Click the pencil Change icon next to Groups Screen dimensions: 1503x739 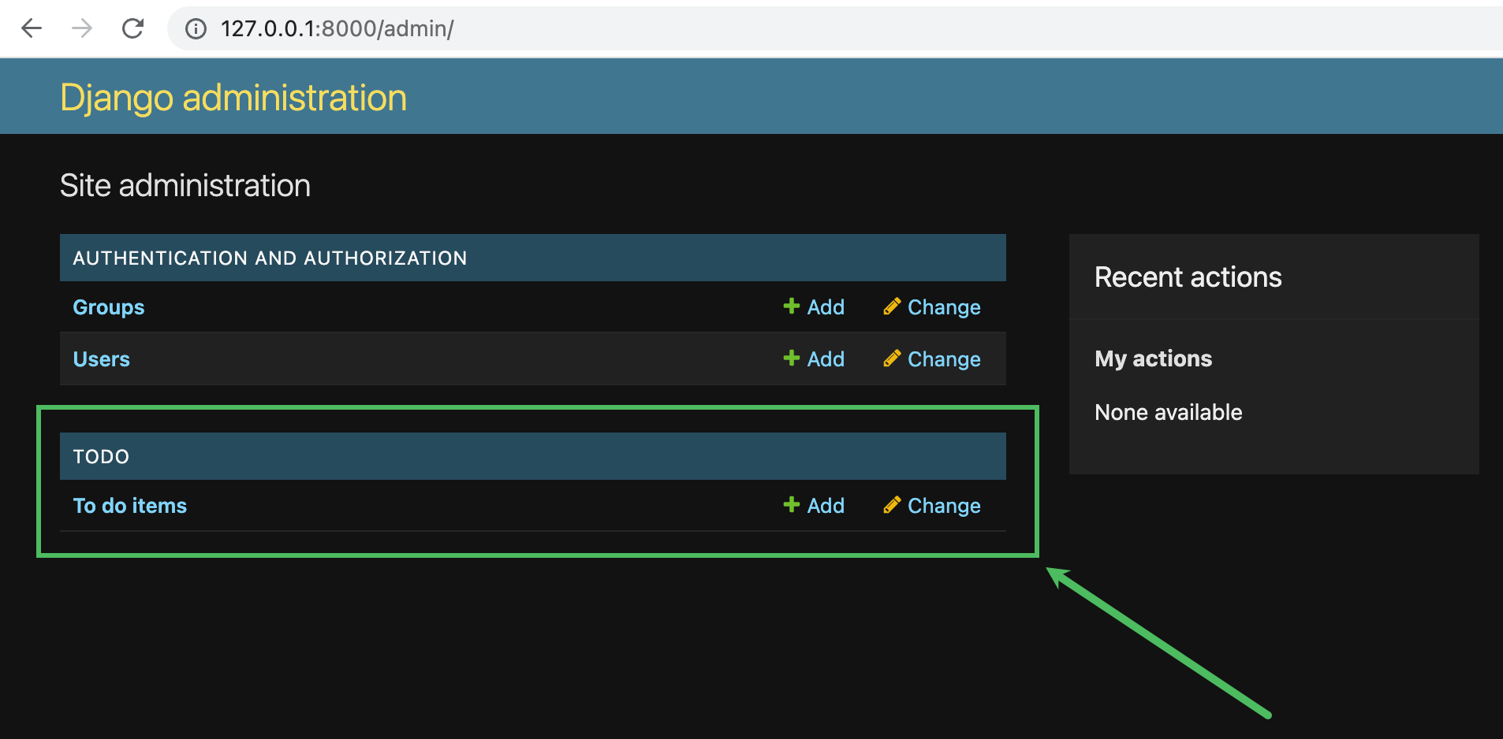click(892, 306)
